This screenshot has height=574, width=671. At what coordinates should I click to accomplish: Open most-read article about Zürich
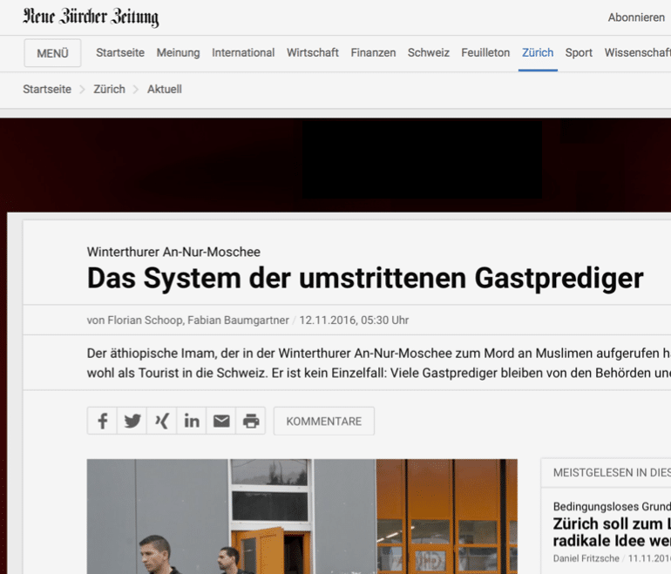(612, 532)
